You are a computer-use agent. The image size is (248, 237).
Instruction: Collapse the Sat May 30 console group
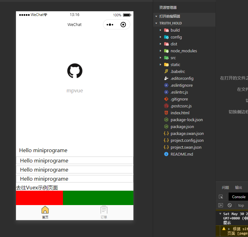pos(220,214)
